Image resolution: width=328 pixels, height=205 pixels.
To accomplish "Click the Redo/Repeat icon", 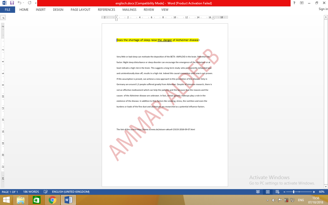I will 29,3.
